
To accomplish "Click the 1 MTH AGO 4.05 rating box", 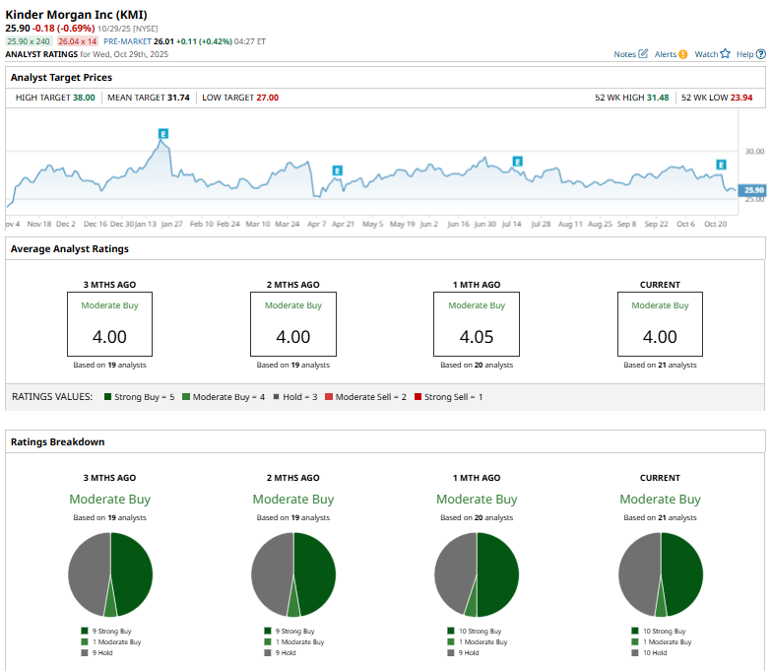I will [x=477, y=324].
